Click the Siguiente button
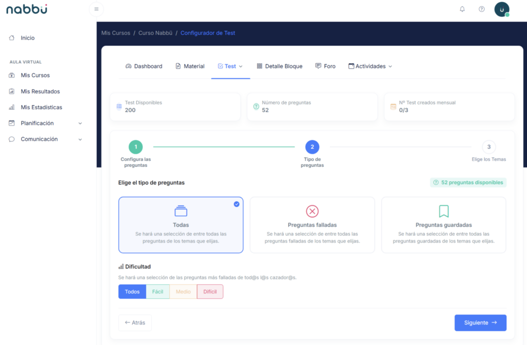Screen dimensions: 527x345 (480, 323)
